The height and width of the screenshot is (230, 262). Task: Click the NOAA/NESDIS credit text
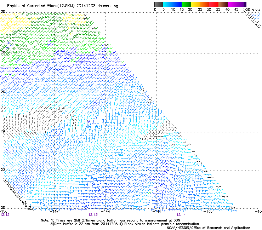pyautogui.click(x=209, y=228)
